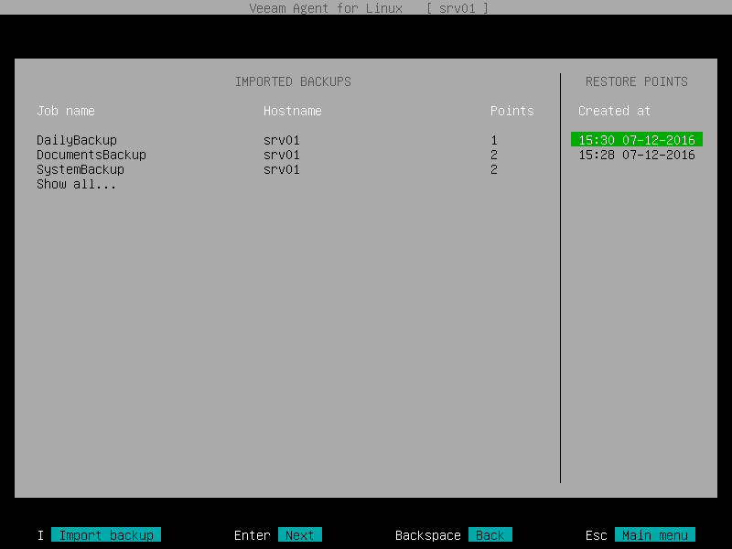
Task: Click the Veeam Agent for Linux title
Action: [326, 8]
